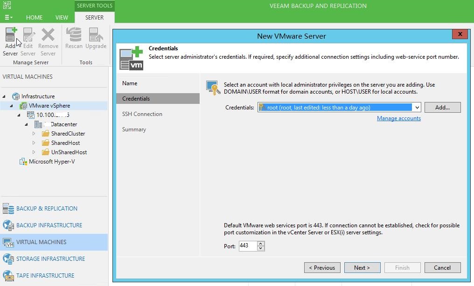Click the UnSharedHost folder icon
Screen dimensions: 474x286
click(46, 152)
